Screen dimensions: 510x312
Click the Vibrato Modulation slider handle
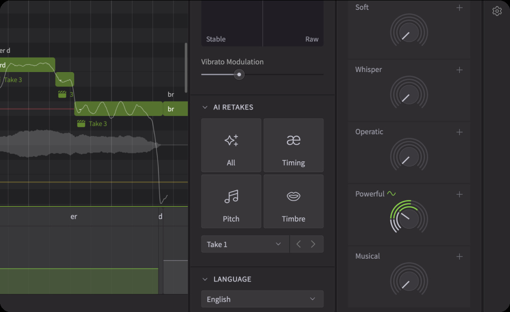[239, 74]
